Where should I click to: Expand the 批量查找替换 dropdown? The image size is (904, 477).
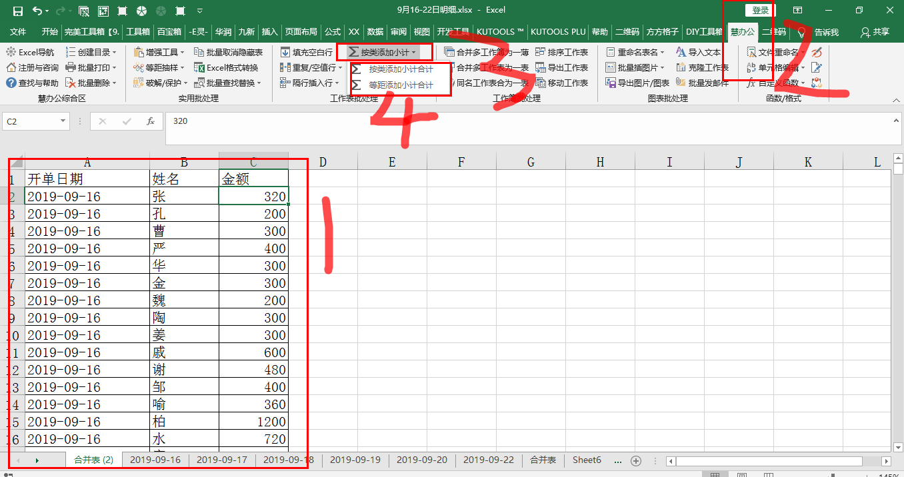pyautogui.click(x=259, y=83)
